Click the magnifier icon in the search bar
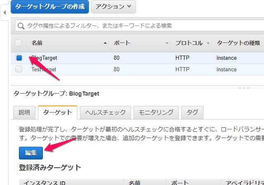Image resolution: width=264 pixels, height=185 pixels. click(21, 26)
